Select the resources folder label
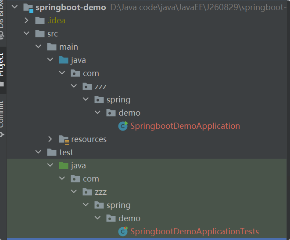Image resolution: width=290 pixels, height=240 pixels. coord(89,139)
